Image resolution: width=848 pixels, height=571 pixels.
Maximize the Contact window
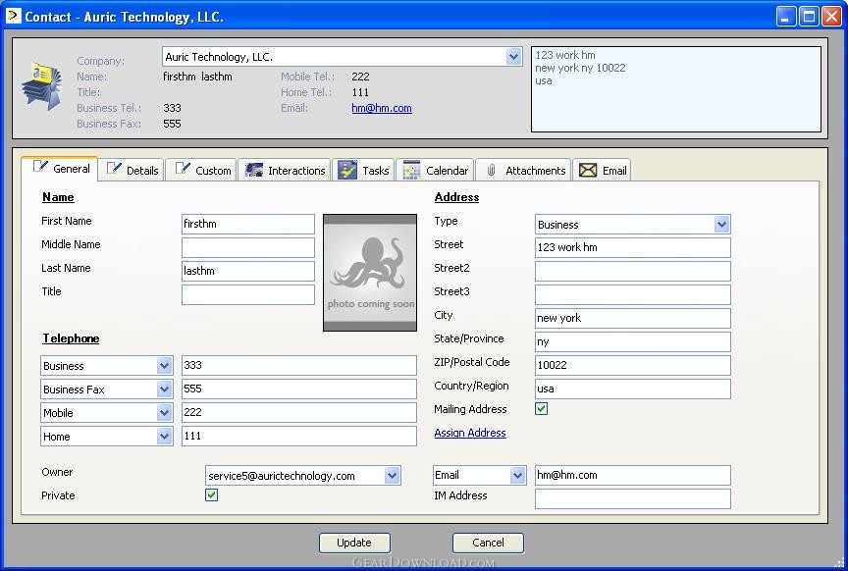point(809,17)
